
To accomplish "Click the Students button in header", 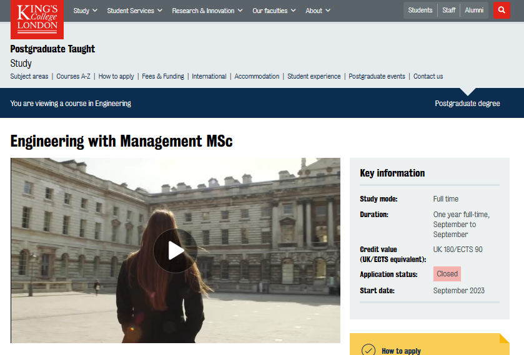I will click(420, 11).
